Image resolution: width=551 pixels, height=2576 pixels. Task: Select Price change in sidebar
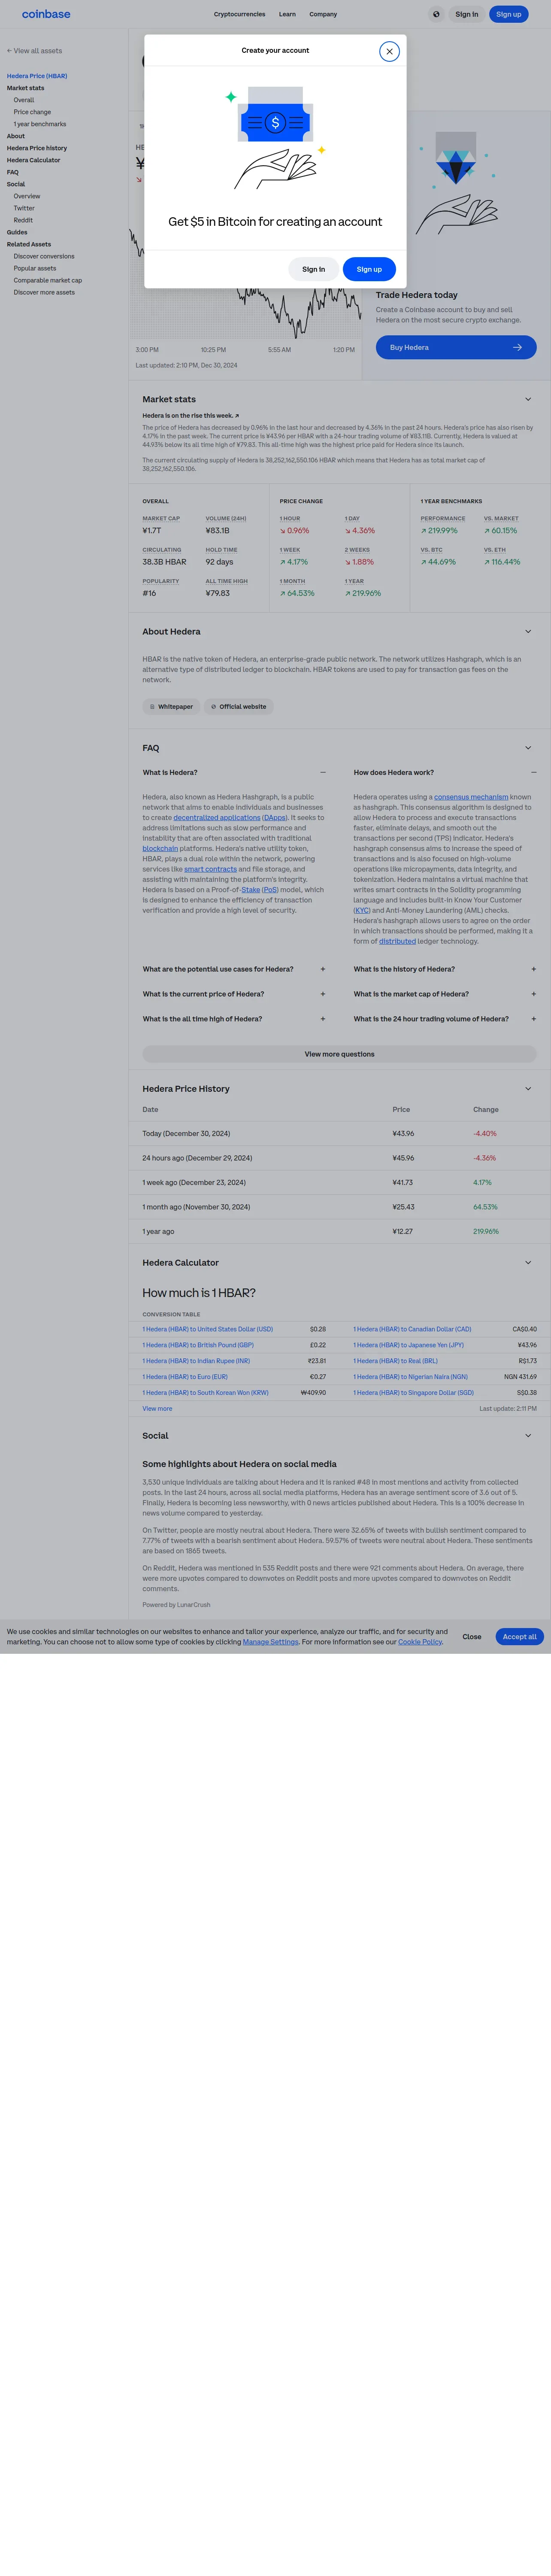[32, 112]
